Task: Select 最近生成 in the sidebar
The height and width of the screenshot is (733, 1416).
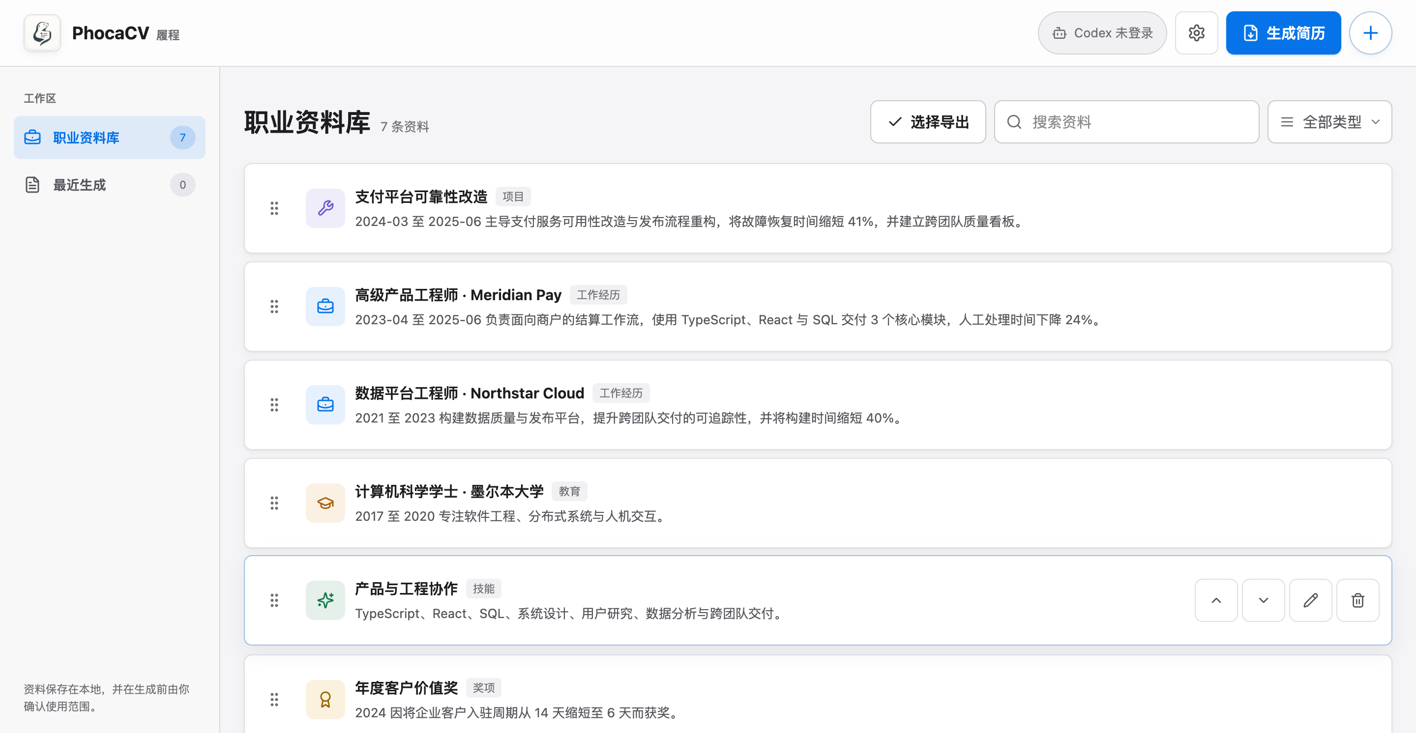Action: 109,185
